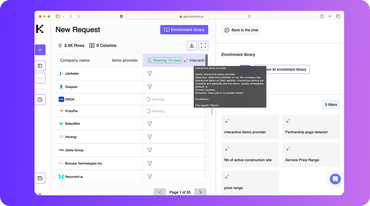This screenshot has width=370, height=206.
Task: Go back with the browser back arrow
Action: [71, 16]
